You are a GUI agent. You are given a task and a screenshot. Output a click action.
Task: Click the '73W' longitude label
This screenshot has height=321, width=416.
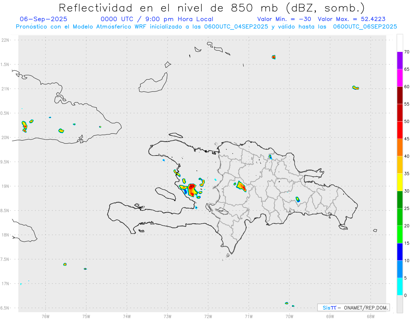point(167,316)
